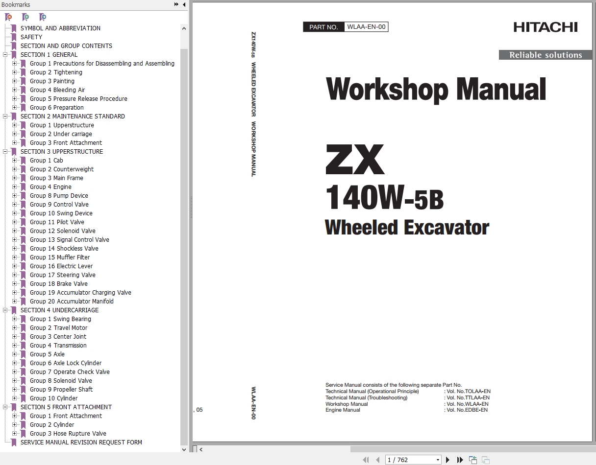The height and width of the screenshot is (465, 596).
Task: Open Group 16 Electric Lever bookmark
Action: [x=61, y=266]
